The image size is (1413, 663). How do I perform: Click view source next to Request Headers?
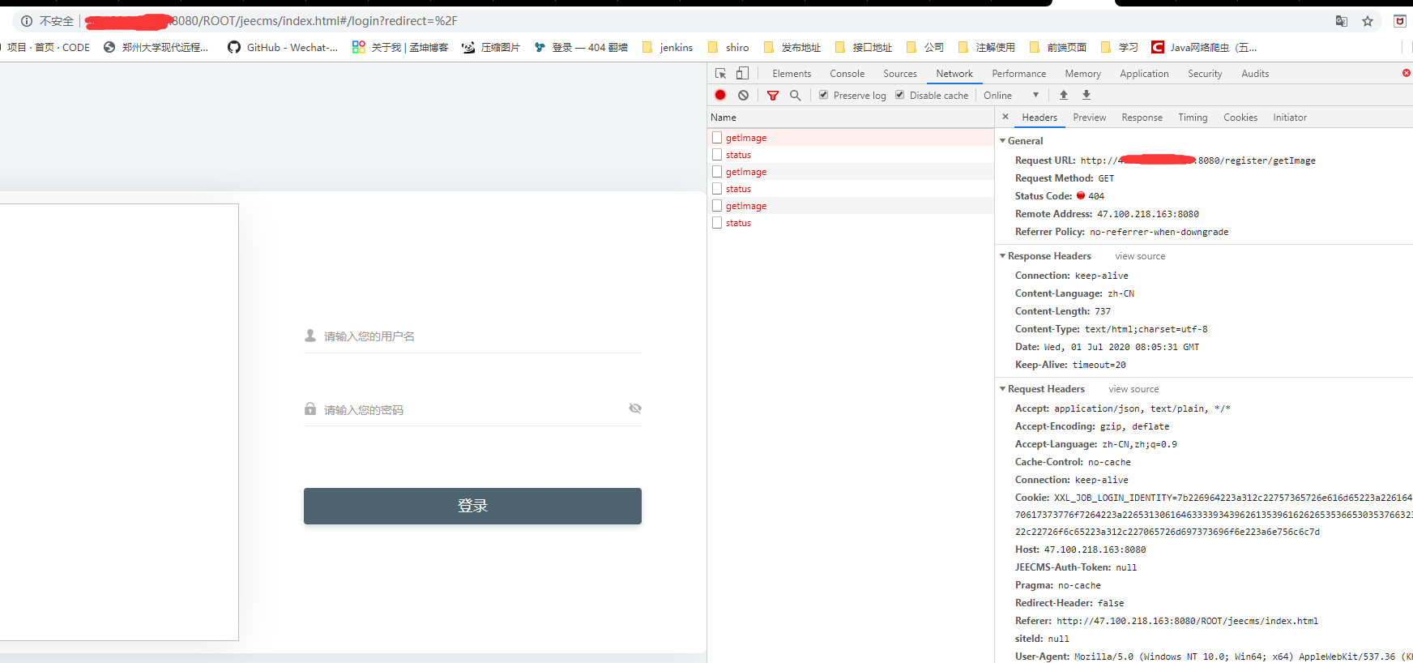click(1133, 389)
